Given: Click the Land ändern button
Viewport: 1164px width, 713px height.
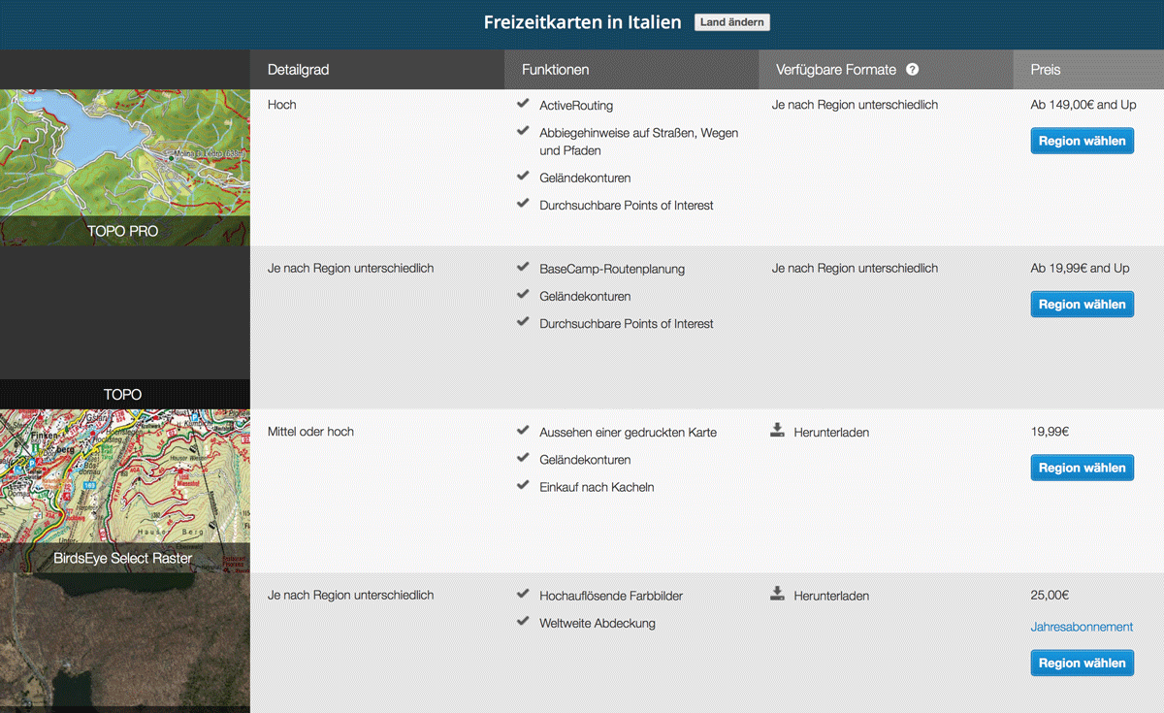Looking at the screenshot, I should point(732,22).
